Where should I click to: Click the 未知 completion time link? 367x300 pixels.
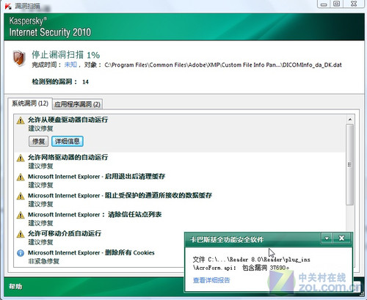70,65
